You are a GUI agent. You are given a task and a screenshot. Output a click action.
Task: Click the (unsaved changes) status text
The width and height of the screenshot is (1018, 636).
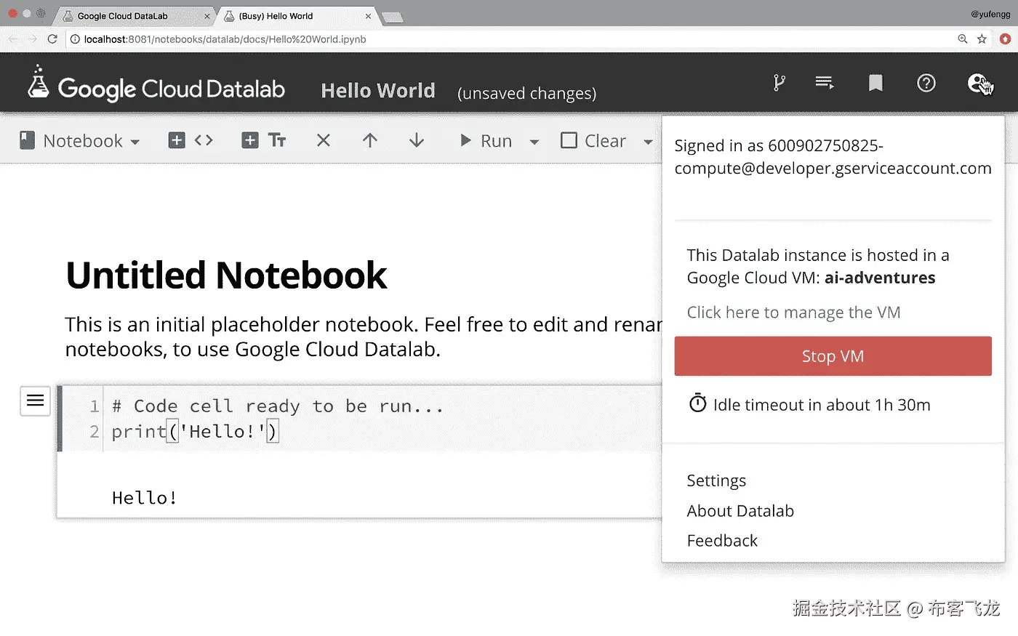526,93
